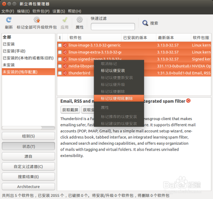The height and width of the screenshot is (199, 213).
Task: Click the 搜索结果(E) button
Action: (29, 177)
